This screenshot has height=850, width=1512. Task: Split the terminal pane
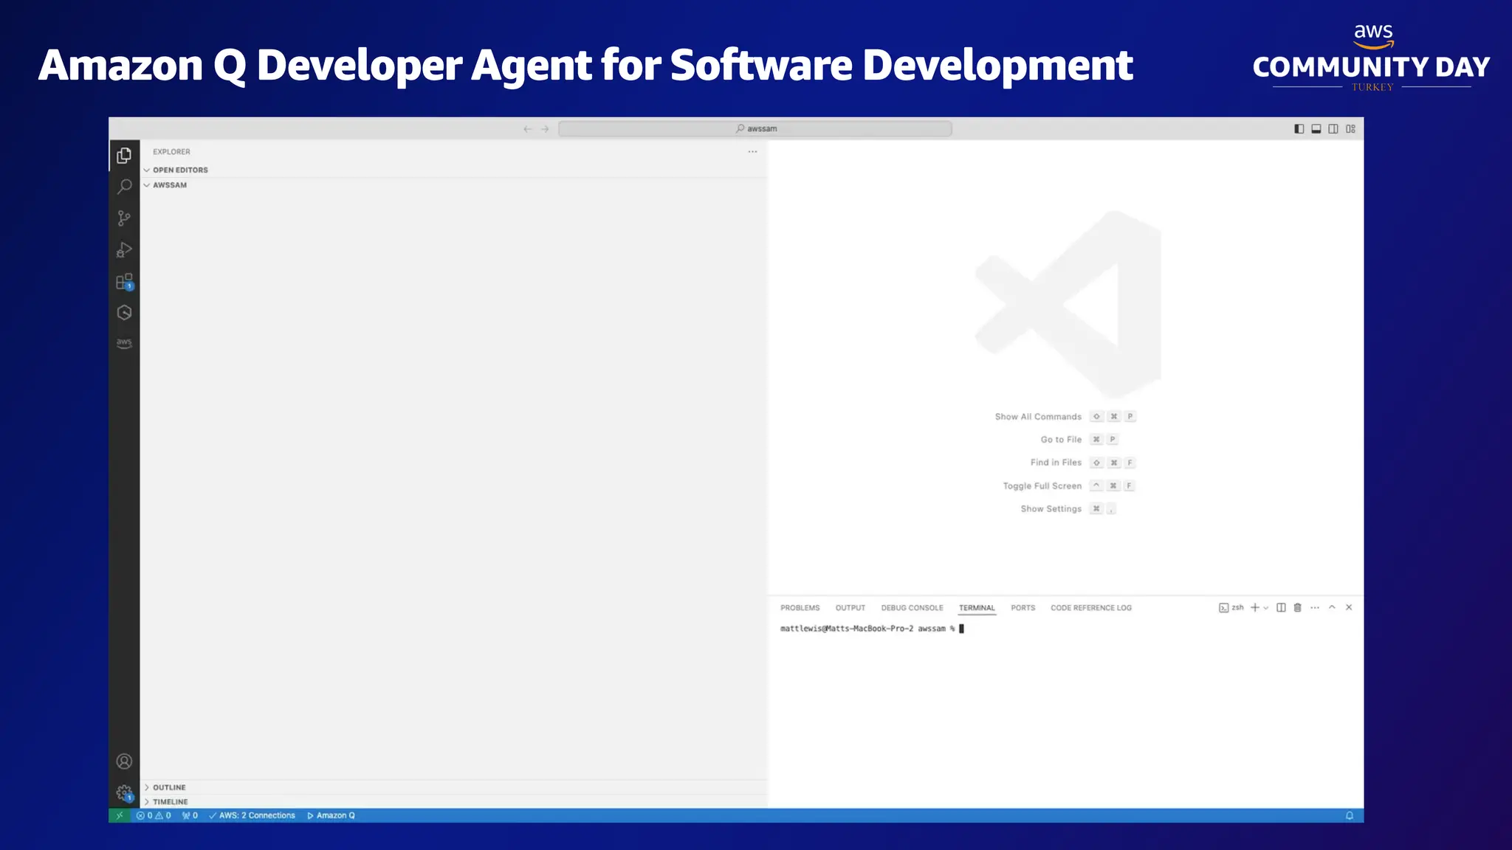(1281, 608)
